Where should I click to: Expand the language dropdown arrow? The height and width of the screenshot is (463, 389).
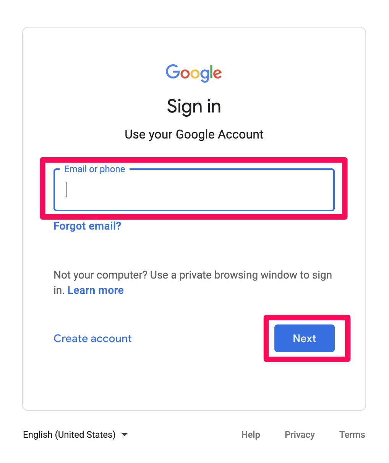pos(124,435)
